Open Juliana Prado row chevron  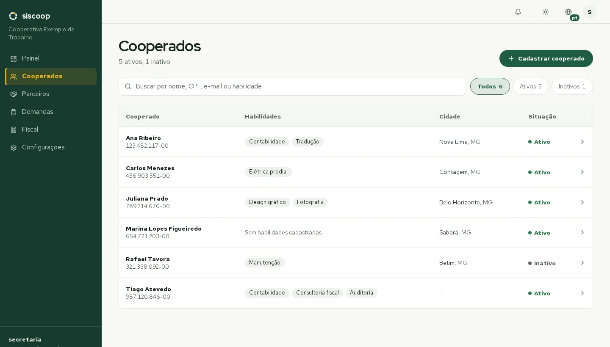582,202
